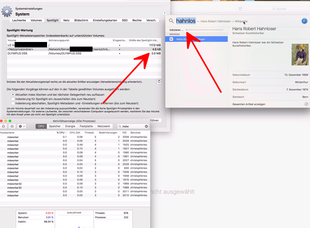Click the Indizieren progress bar
This screenshot has height=228, width=310.
(x=205, y=30)
